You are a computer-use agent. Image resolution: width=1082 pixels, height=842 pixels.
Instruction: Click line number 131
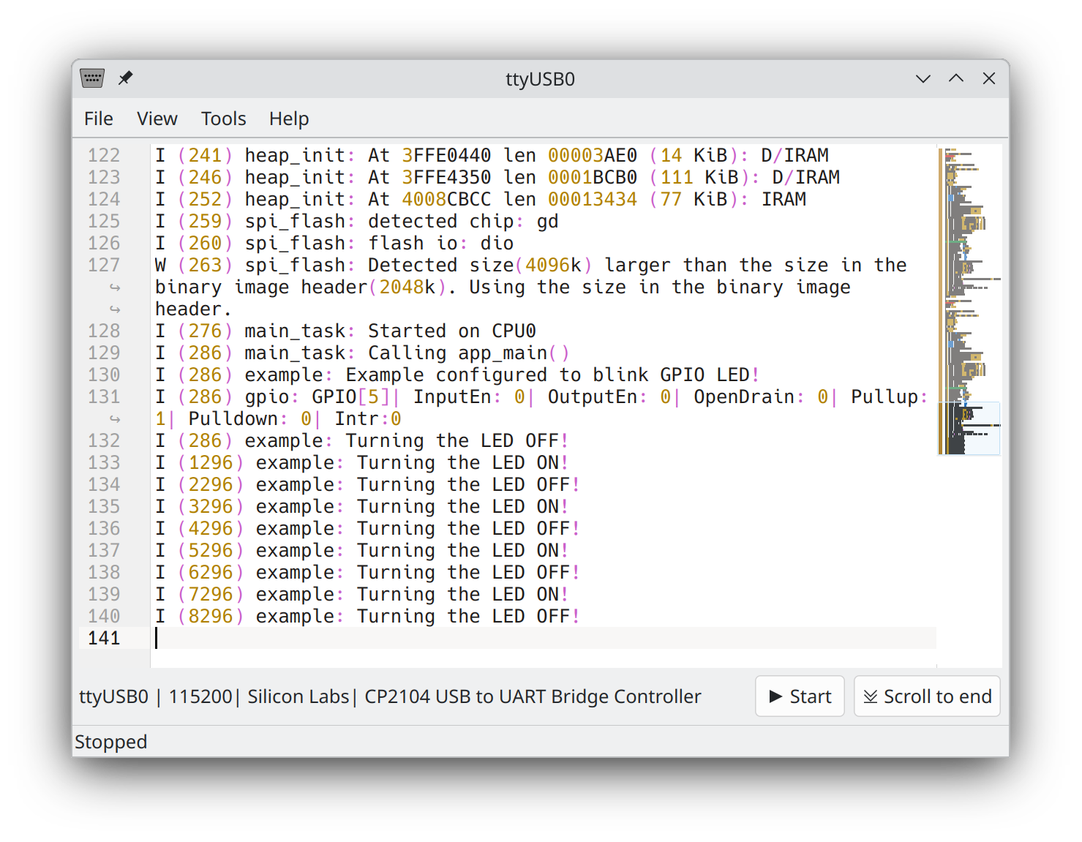click(104, 396)
